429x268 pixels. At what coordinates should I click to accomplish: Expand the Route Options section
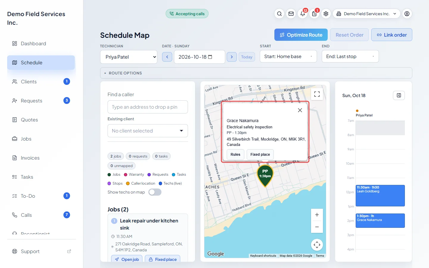point(256,73)
